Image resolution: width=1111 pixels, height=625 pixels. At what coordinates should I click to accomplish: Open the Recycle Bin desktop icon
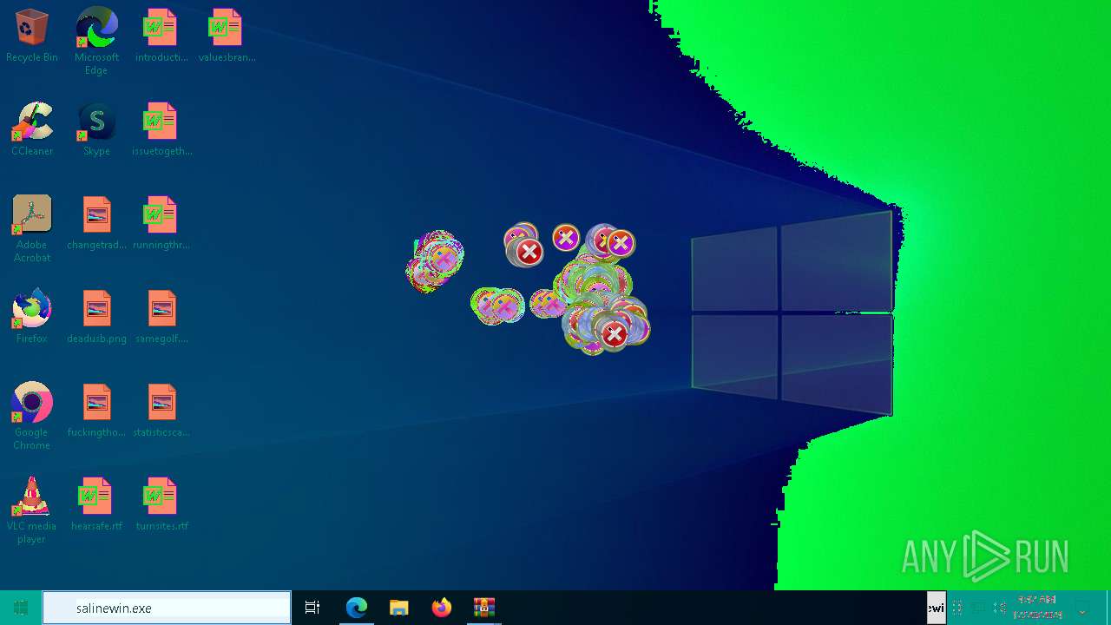(32, 36)
